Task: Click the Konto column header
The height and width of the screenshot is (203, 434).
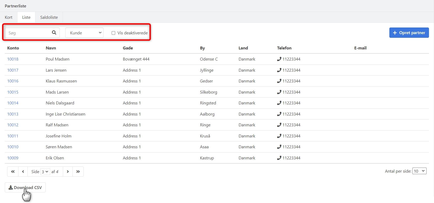Action: tap(13, 48)
